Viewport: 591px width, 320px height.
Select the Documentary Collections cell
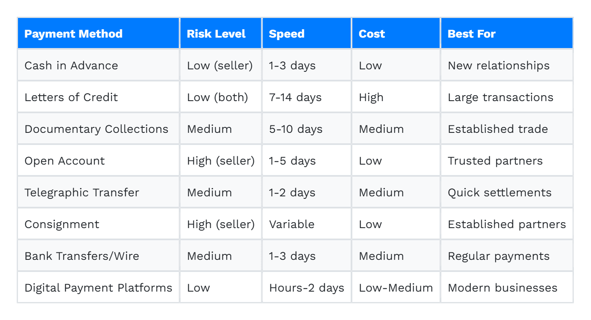[x=99, y=129]
